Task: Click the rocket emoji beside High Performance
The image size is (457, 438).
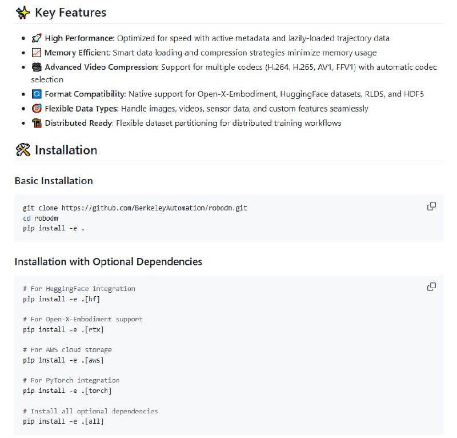Action: pos(36,38)
